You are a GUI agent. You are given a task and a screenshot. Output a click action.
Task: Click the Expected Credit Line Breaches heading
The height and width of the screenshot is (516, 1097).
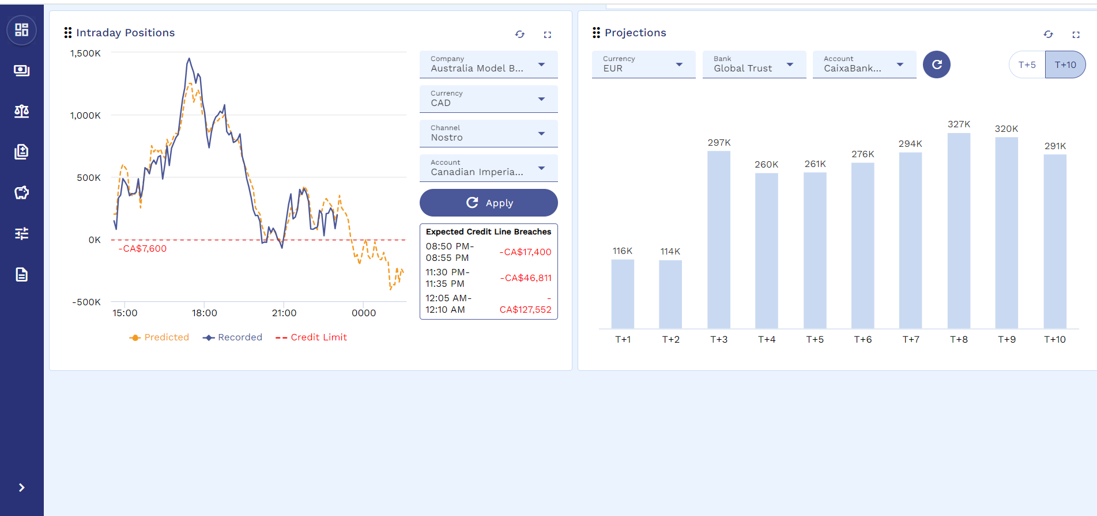(x=488, y=232)
